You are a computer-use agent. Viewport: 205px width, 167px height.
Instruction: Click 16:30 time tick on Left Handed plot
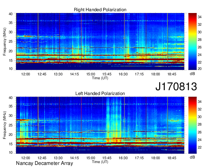pos(123,158)
